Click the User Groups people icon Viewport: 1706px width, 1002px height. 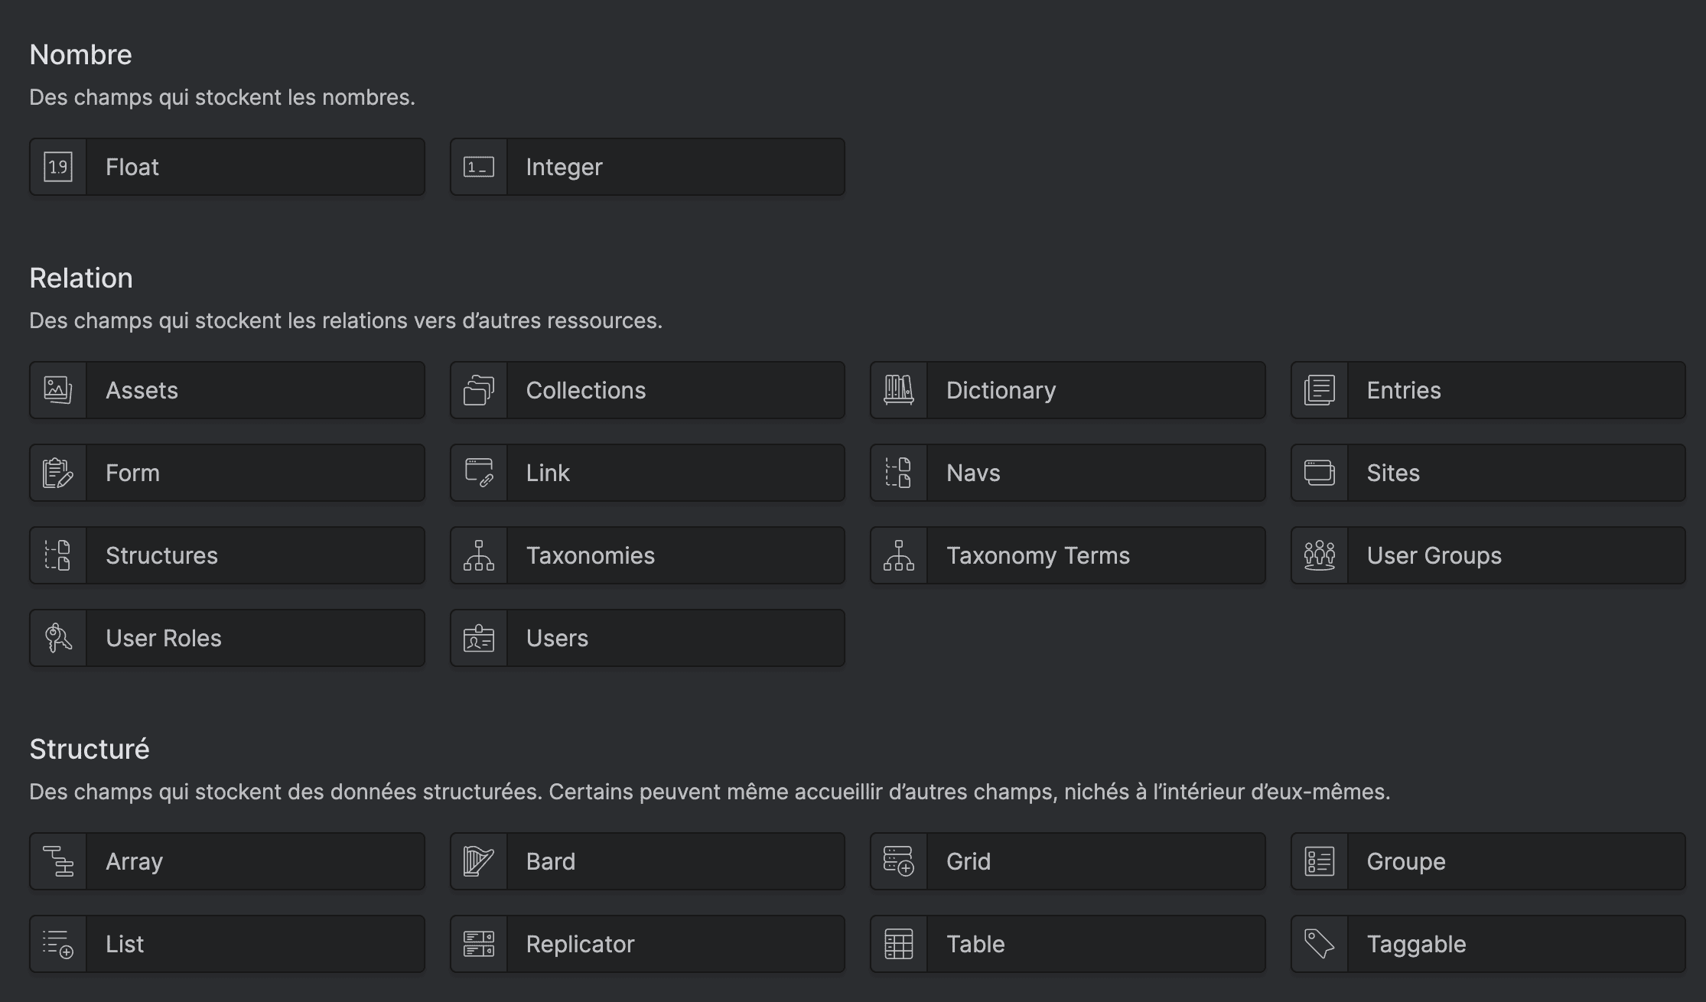(1320, 555)
